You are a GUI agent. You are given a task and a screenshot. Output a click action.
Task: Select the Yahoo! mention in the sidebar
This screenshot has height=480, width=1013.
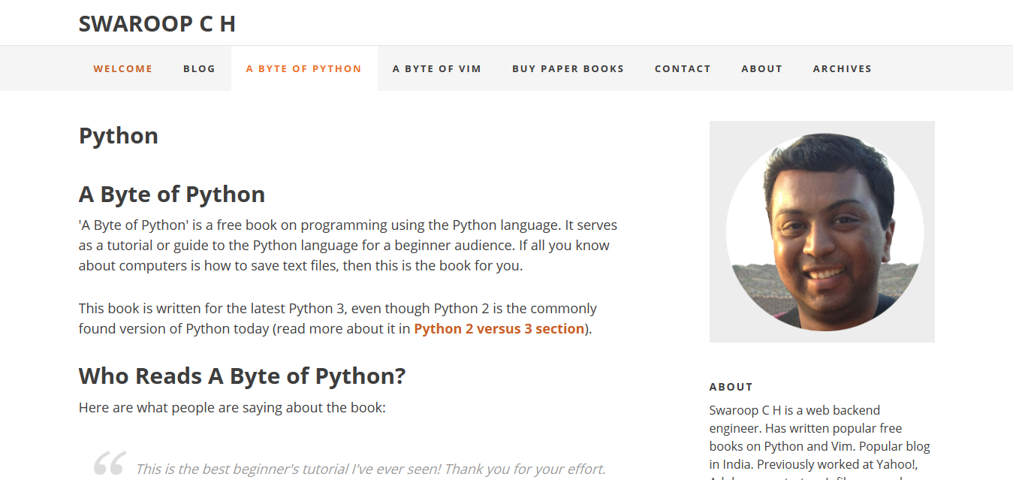pos(898,463)
